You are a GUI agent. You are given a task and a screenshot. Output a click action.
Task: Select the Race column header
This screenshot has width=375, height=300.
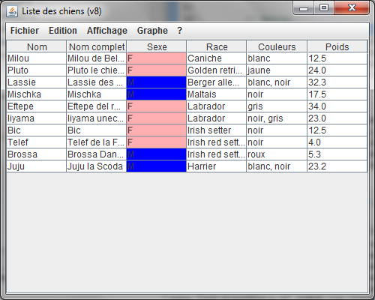click(x=217, y=46)
